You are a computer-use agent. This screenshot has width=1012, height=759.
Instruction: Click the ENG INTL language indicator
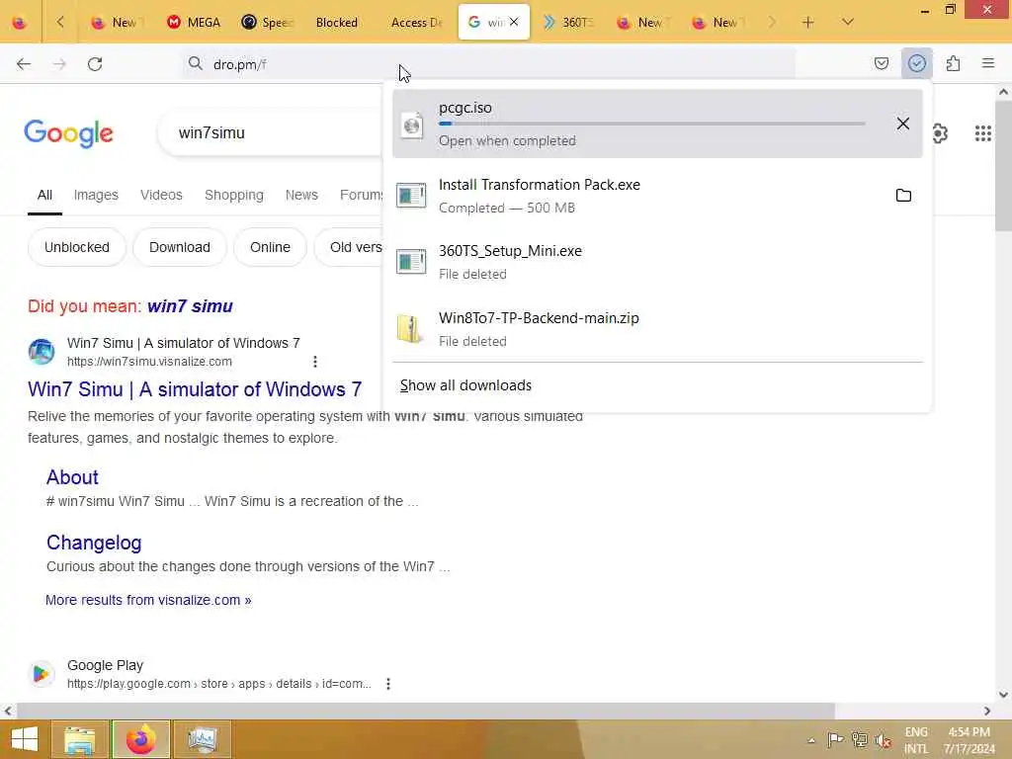coord(916,740)
